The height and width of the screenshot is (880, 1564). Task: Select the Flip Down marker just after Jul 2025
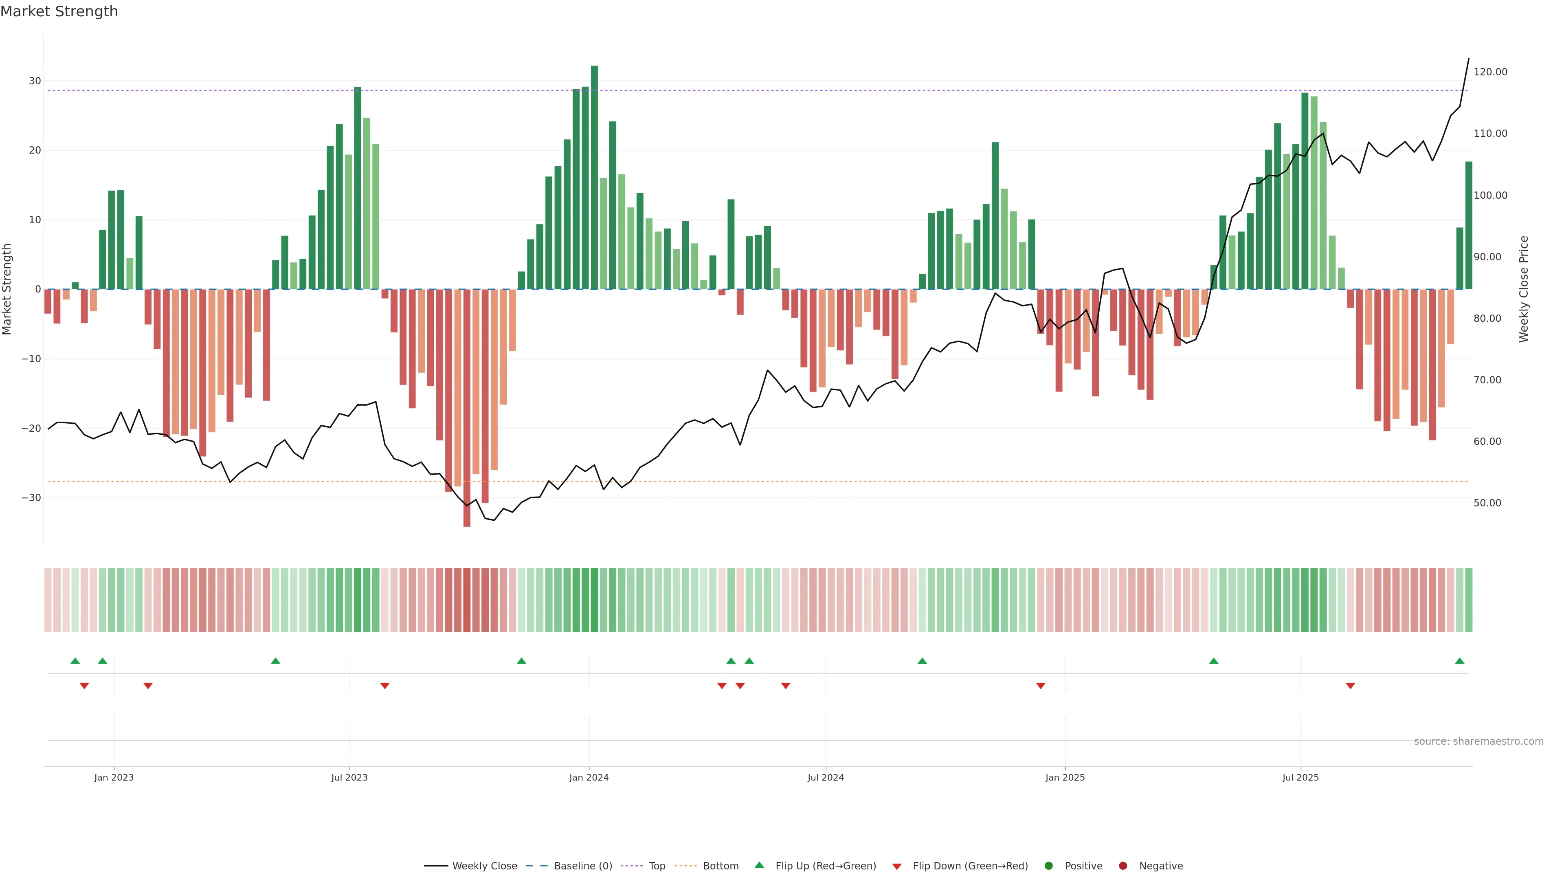pyautogui.click(x=1350, y=686)
